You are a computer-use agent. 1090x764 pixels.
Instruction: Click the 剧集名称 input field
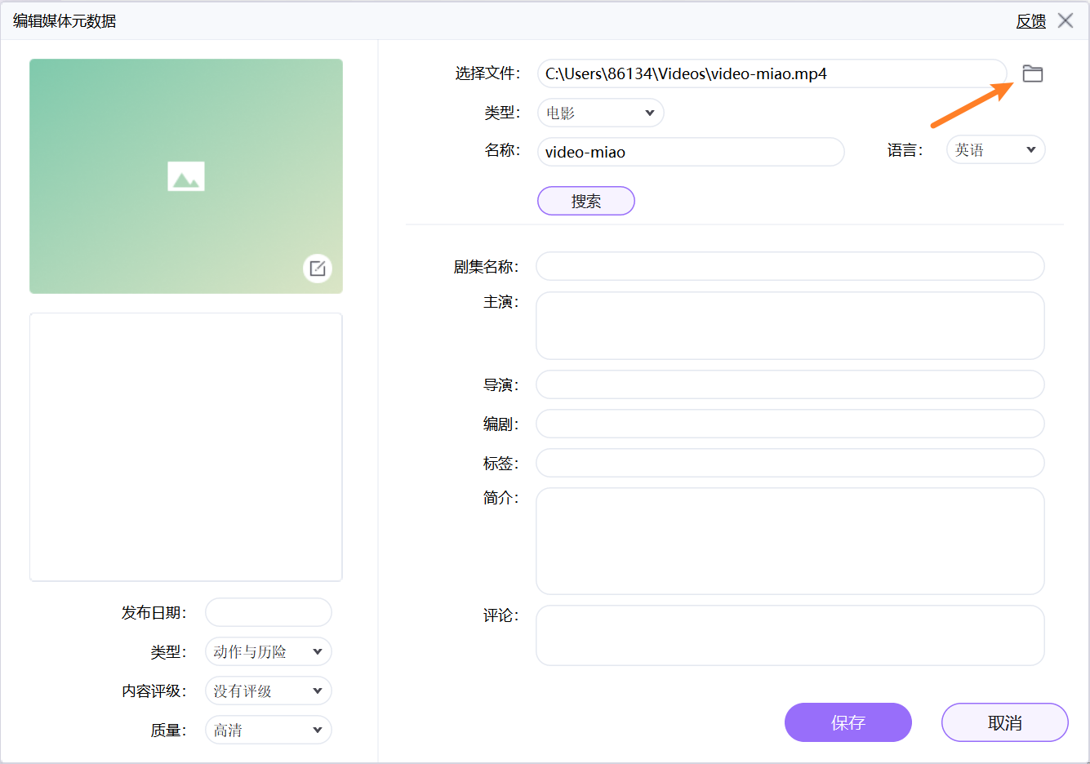click(790, 266)
